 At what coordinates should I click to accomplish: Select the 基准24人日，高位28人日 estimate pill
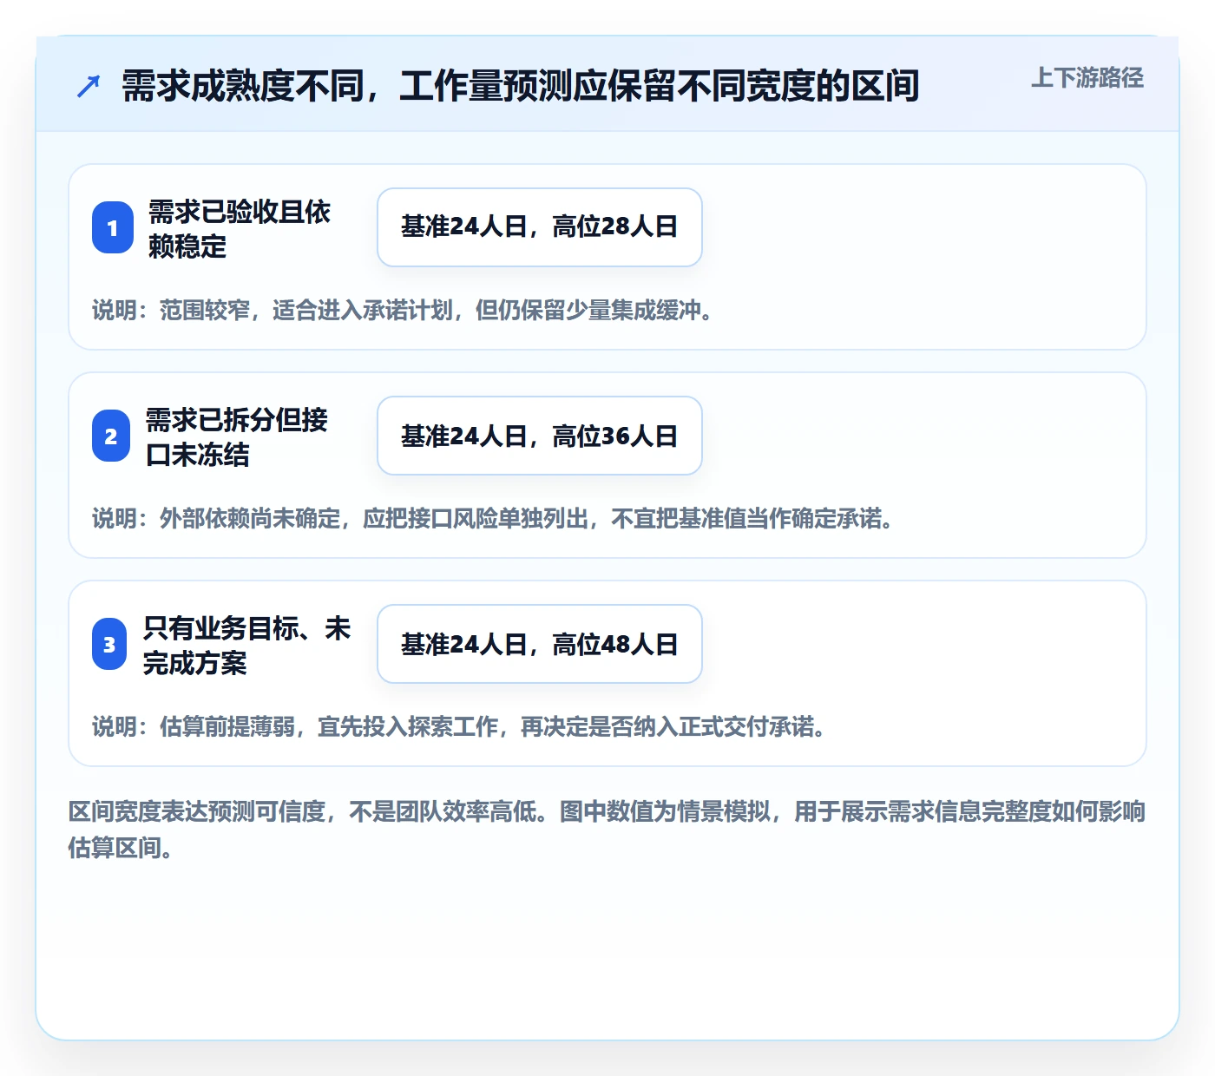click(x=540, y=227)
